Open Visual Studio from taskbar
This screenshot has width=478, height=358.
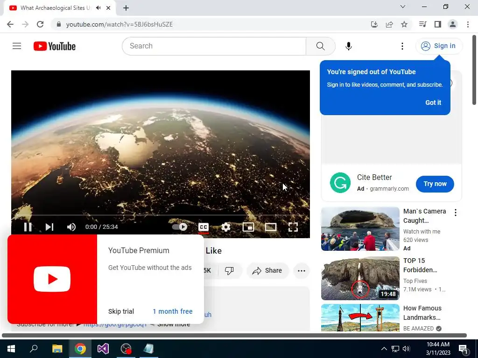coord(103,349)
